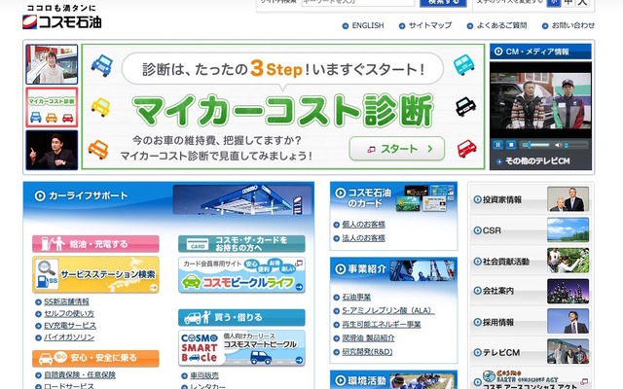
Task: Open Cosmo Smart Vehicle banner
Action: 241,348
